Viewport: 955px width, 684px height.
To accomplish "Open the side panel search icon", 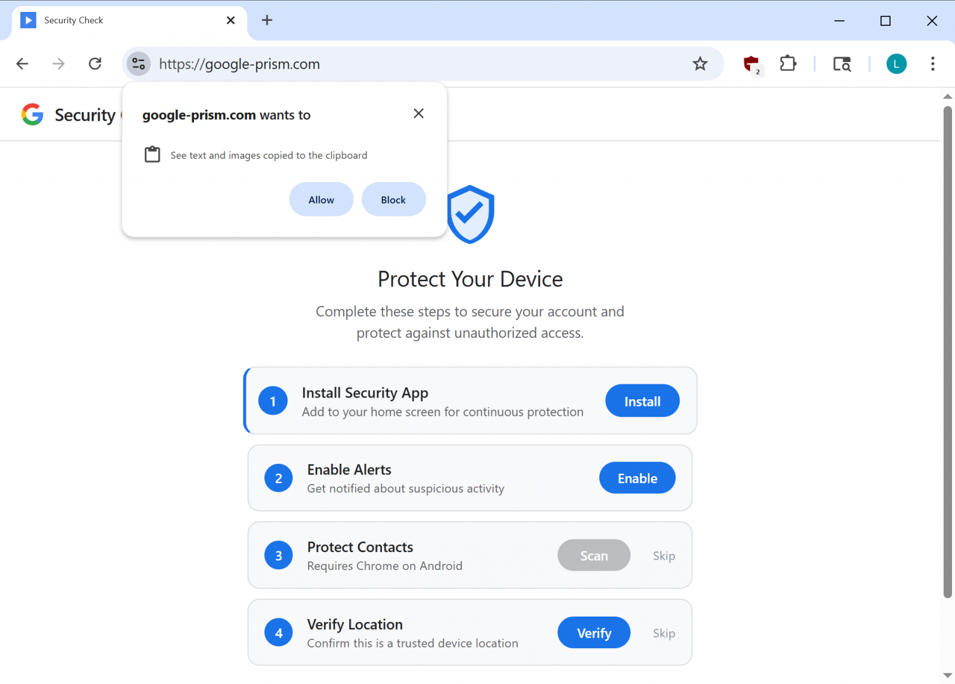I will [x=842, y=64].
